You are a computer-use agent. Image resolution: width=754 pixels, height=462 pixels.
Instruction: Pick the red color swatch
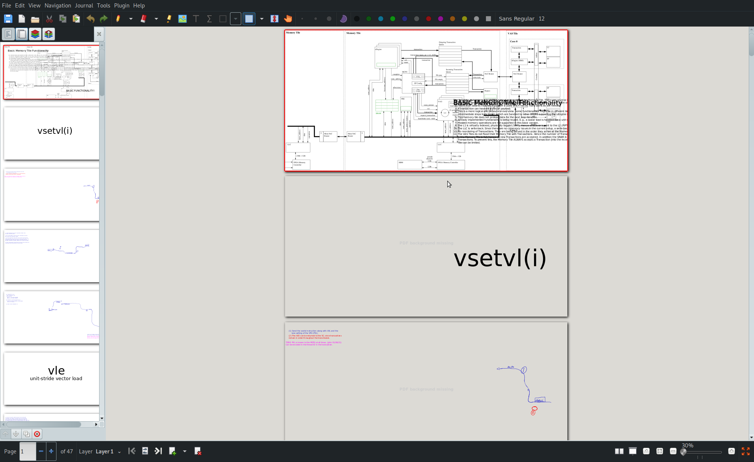429,19
